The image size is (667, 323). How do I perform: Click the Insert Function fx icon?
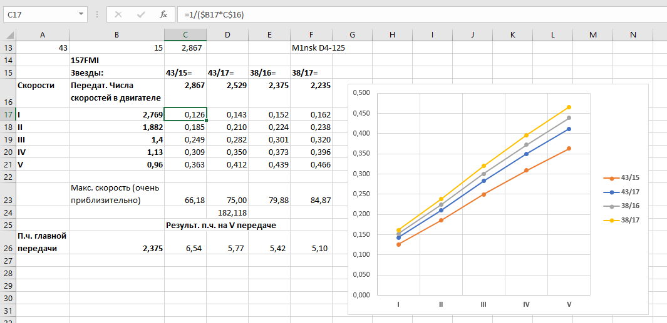pos(163,14)
